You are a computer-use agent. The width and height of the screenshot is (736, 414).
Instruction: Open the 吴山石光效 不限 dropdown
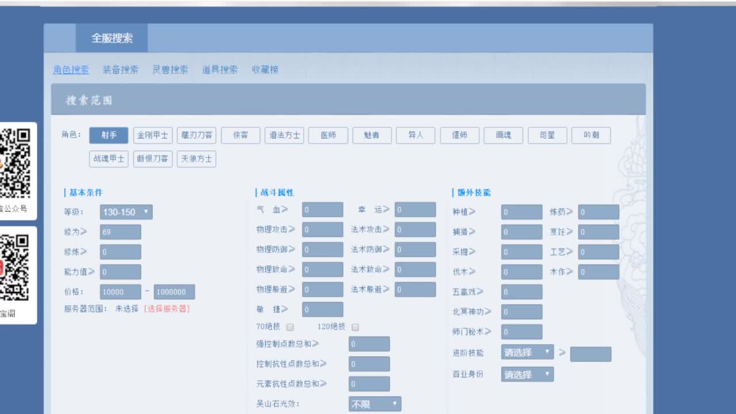[x=375, y=404]
